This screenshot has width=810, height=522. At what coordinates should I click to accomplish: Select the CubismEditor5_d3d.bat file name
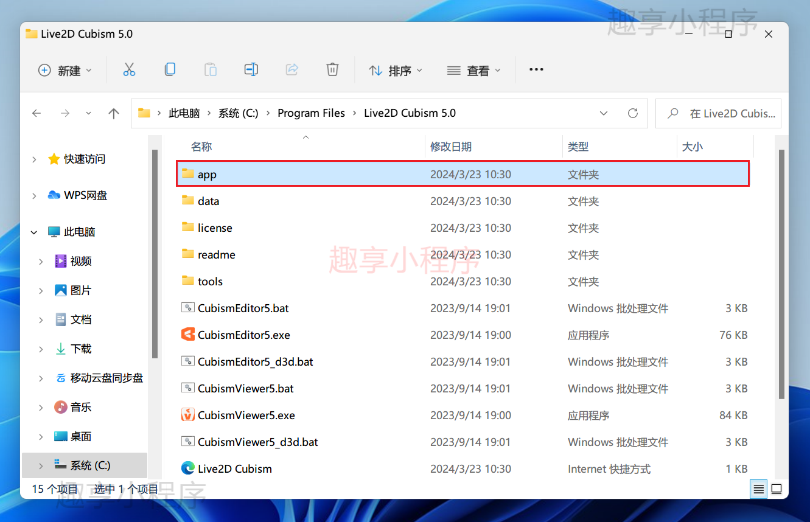coord(256,361)
